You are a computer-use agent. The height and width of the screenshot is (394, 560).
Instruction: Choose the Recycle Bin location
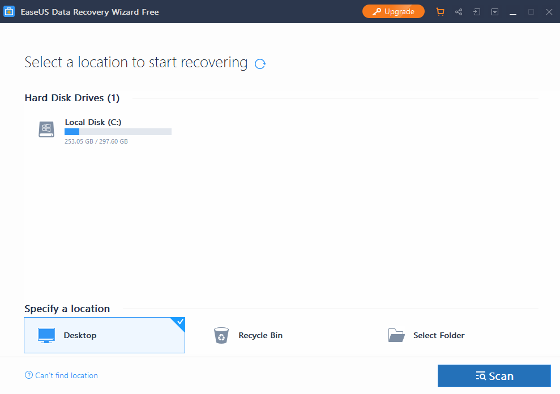[260, 335]
